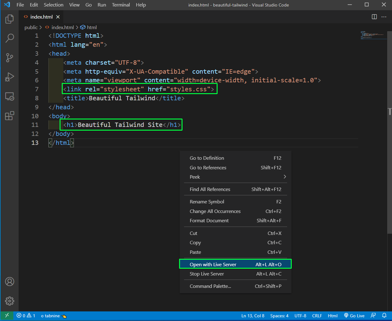Open the Run and Debug view icon
The height and width of the screenshot is (321, 392).
(x=10, y=77)
